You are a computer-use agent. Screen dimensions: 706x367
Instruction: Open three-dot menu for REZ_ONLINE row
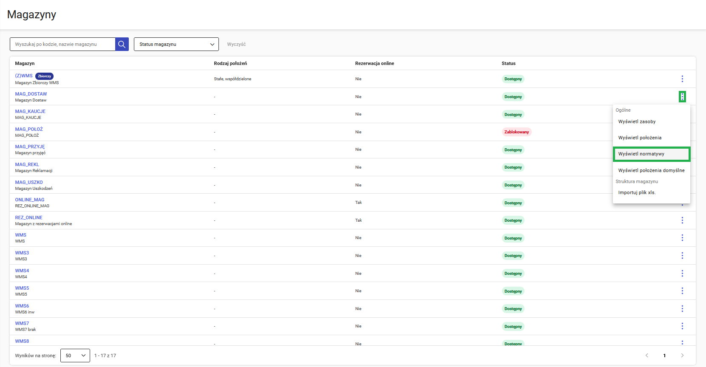point(682,220)
